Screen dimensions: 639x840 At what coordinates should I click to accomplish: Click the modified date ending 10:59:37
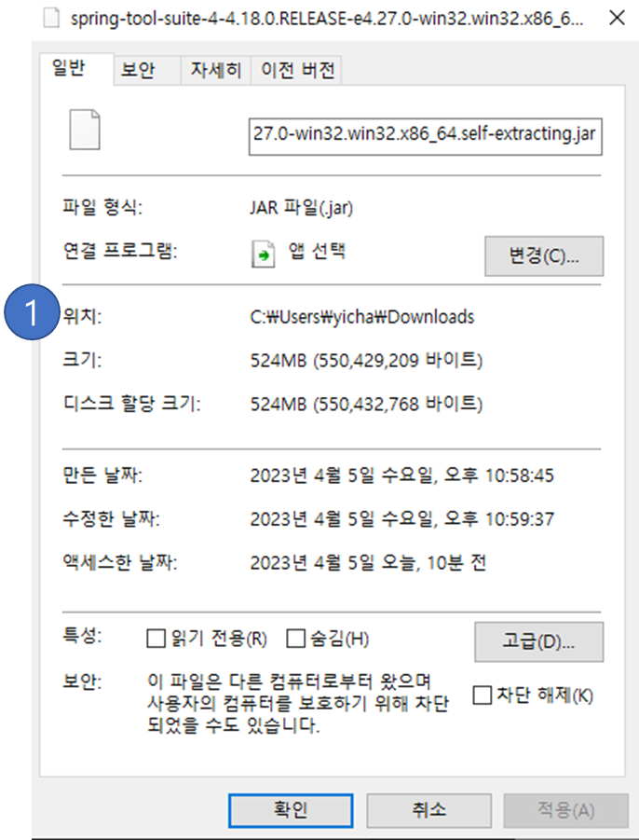pos(401,518)
